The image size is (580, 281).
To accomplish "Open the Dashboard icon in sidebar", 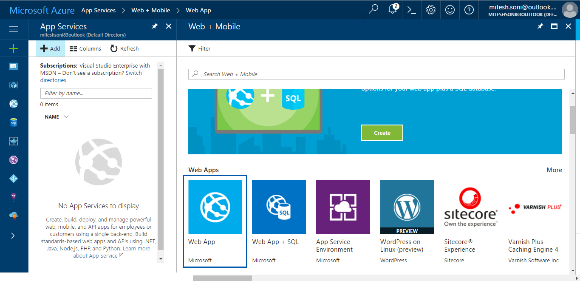I will [14, 66].
